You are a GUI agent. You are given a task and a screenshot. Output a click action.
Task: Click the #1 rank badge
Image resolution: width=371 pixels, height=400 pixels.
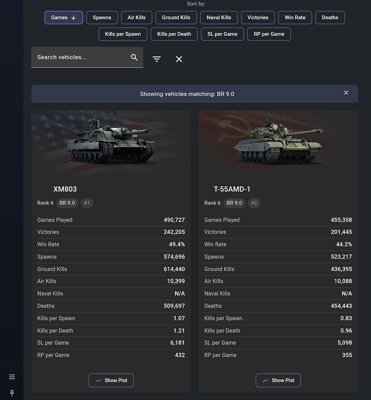click(87, 203)
